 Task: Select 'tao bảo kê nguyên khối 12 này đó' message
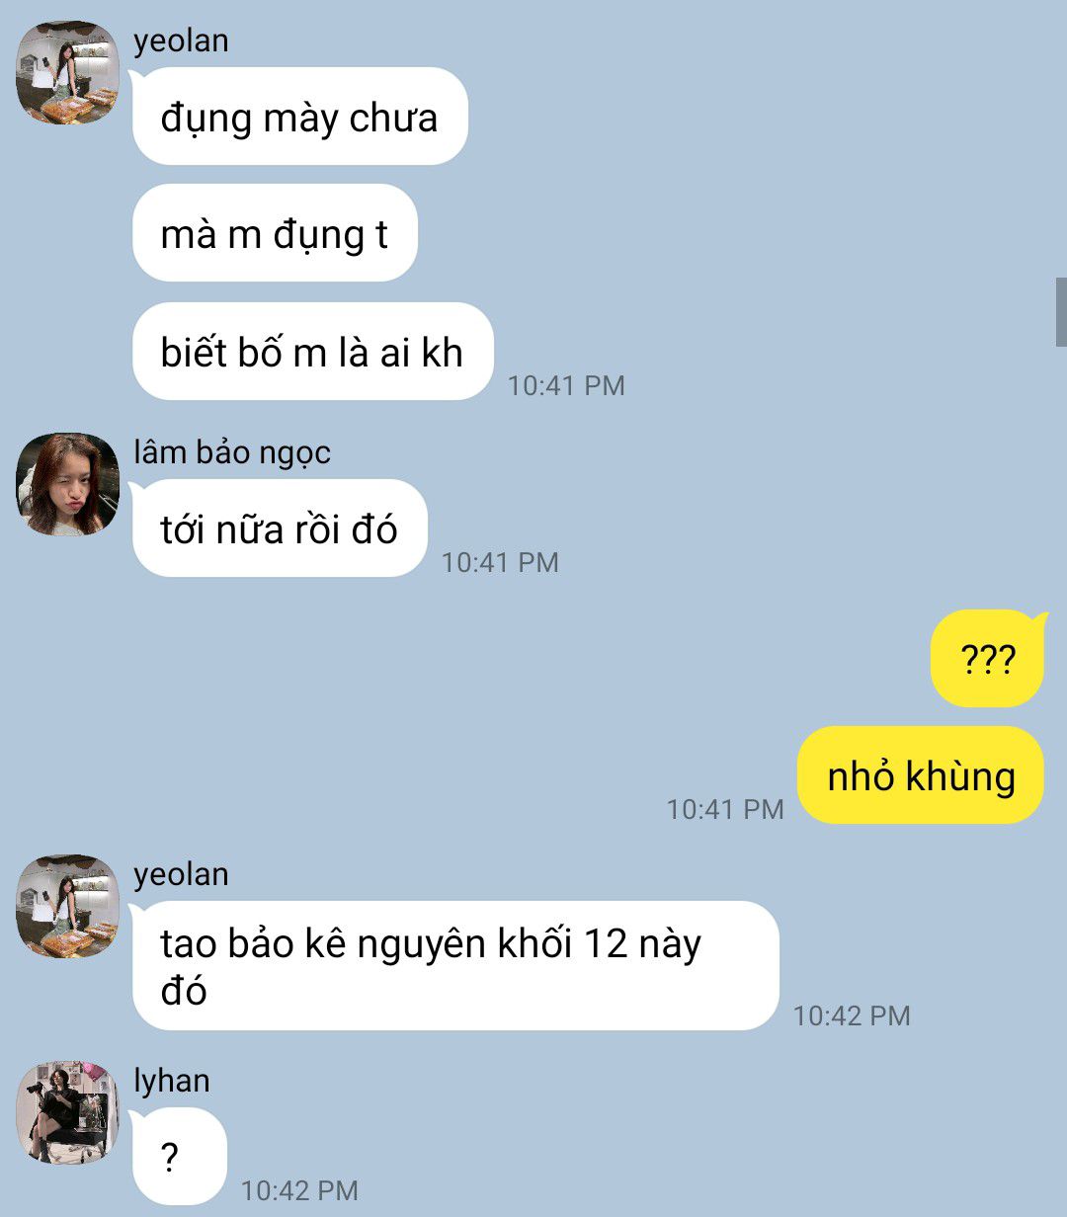[x=455, y=966]
